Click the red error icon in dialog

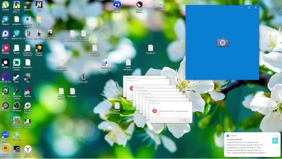(x=155, y=111)
